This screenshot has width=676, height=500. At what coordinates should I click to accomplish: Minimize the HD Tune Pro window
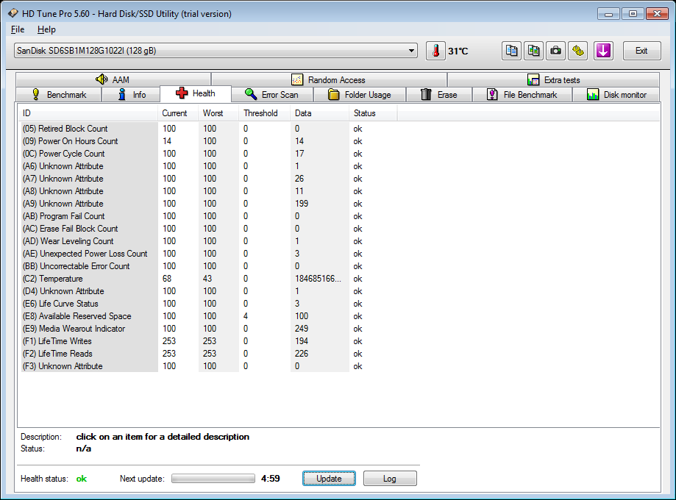608,14
